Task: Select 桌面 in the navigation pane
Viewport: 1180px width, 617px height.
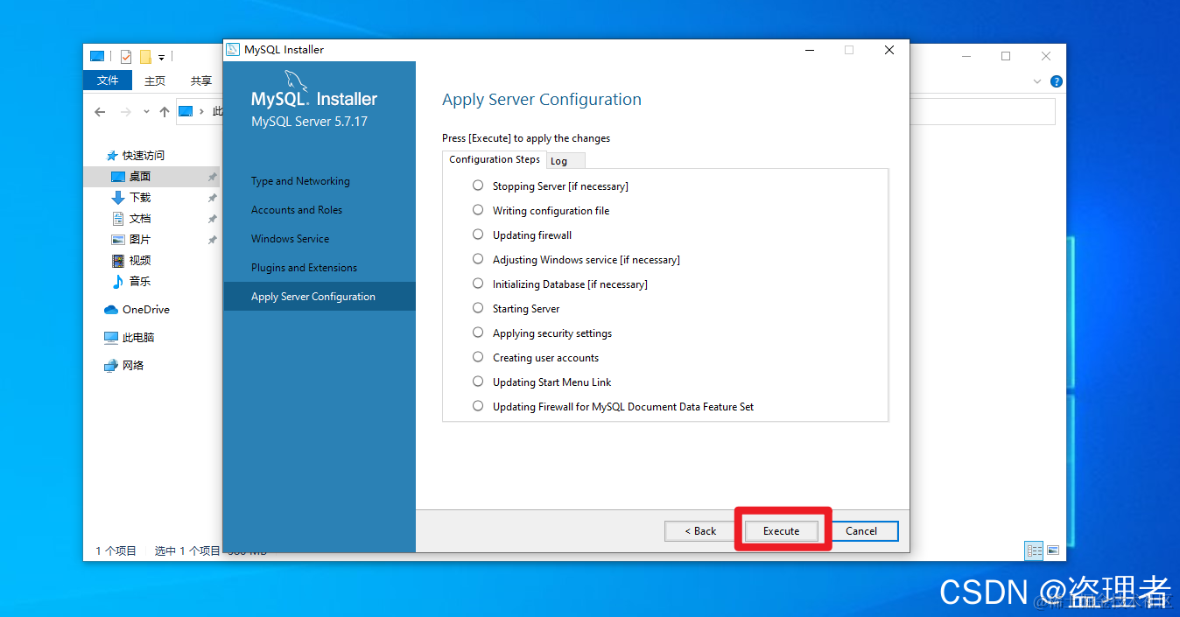Action: coord(151,177)
